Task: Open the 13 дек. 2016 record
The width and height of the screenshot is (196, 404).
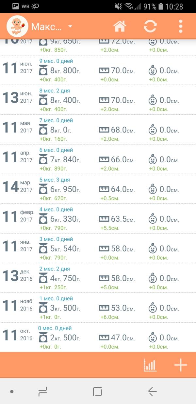Action: 98,278
